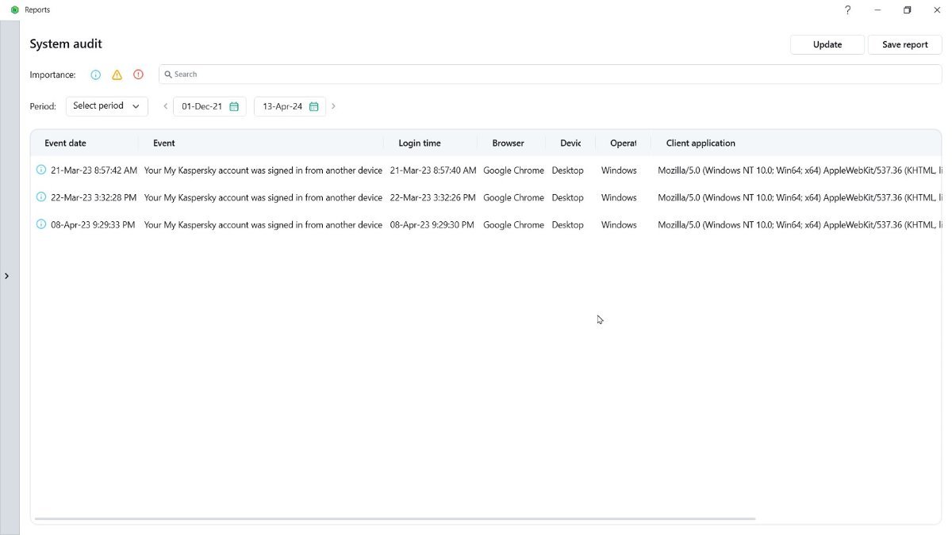Go to the previous period using left arrow

click(165, 106)
